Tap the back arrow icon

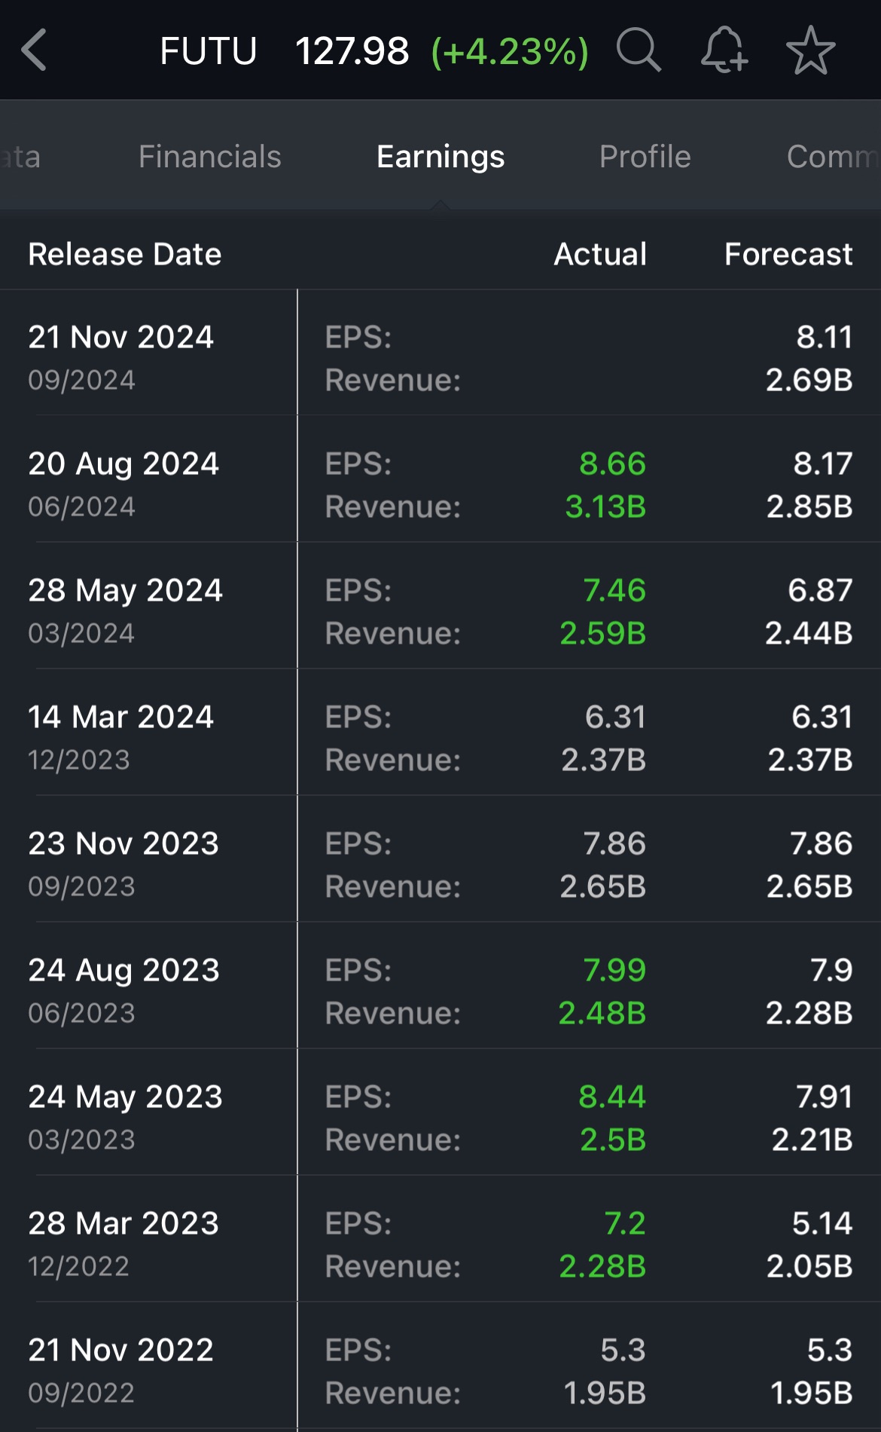pos(35,50)
